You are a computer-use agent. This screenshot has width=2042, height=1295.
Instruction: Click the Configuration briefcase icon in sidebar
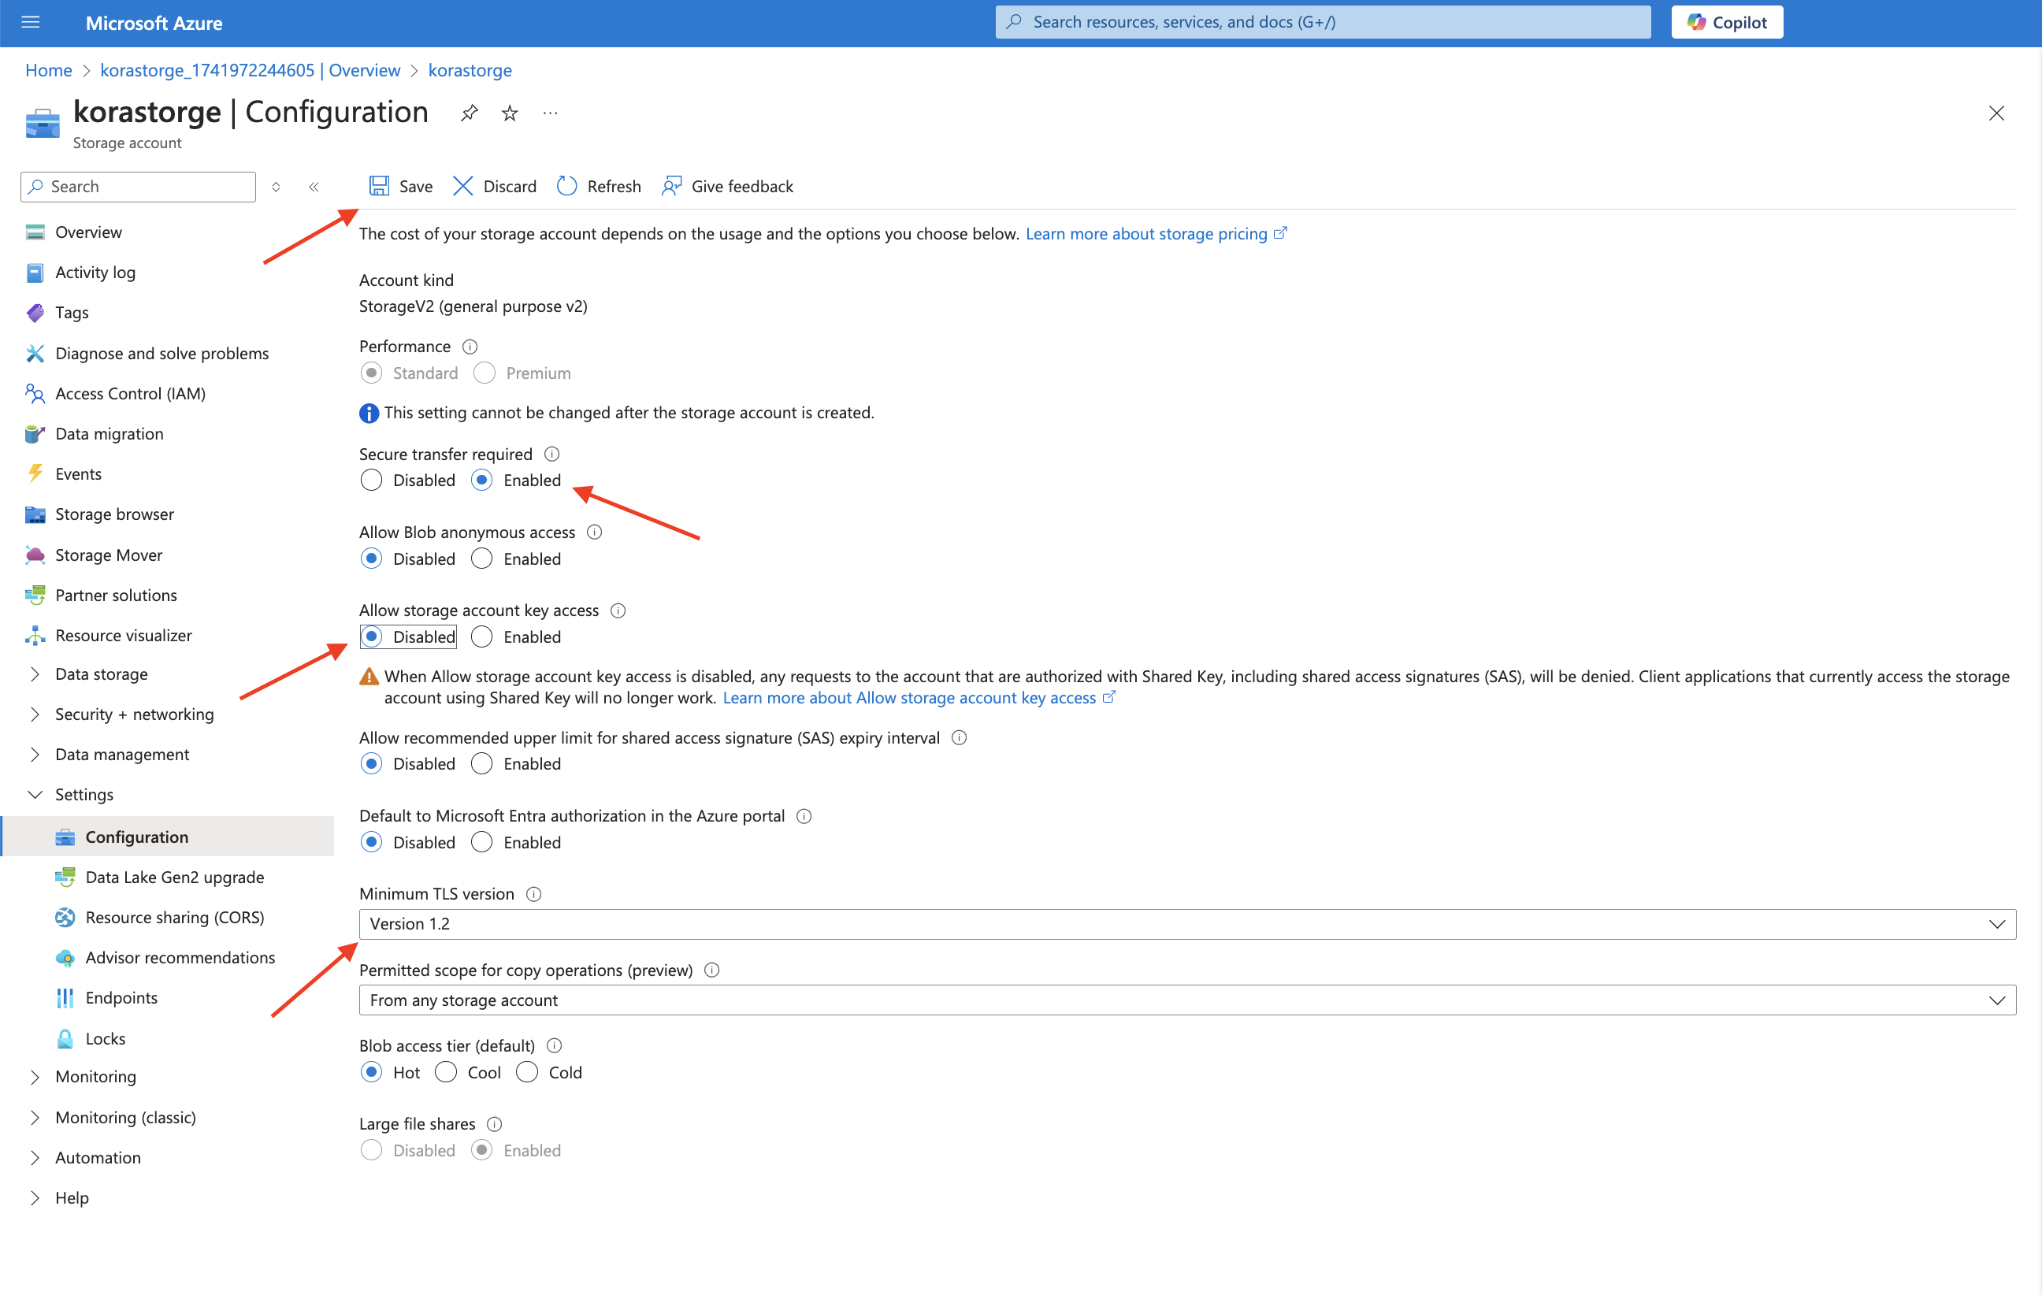[x=65, y=837]
